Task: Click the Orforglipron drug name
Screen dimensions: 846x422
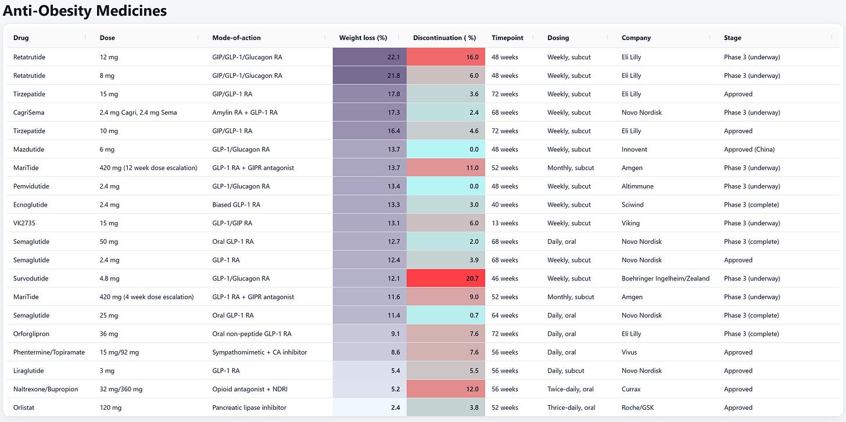Action: point(31,334)
